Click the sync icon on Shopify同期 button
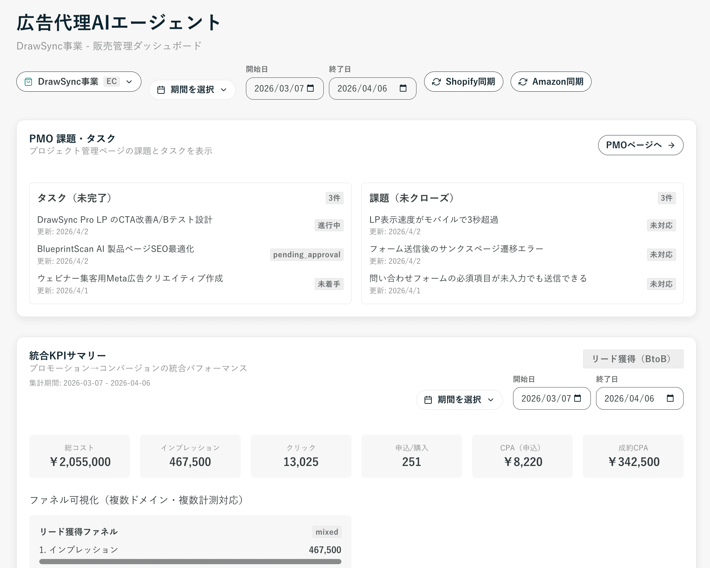 click(437, 82)
